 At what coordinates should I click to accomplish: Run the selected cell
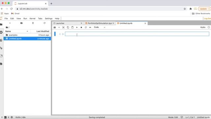tap(77, 27)
